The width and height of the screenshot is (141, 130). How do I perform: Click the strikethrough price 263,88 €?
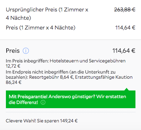125,10
